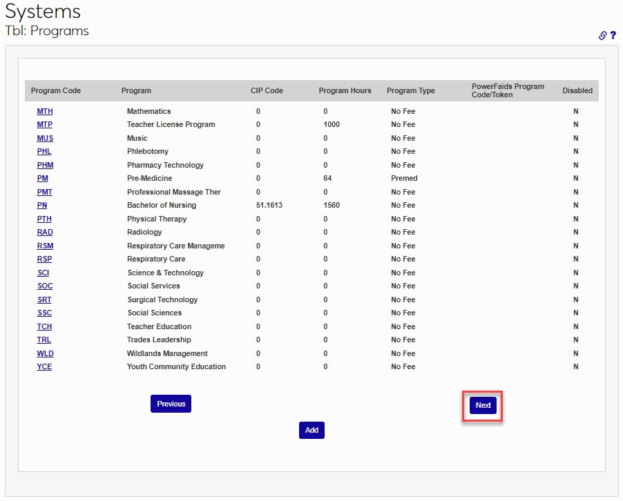Select the SRT Surgical Technology link

44,299
